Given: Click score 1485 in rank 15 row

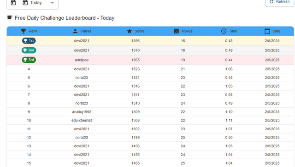Looking at the screenshot, I should [136, 163].
